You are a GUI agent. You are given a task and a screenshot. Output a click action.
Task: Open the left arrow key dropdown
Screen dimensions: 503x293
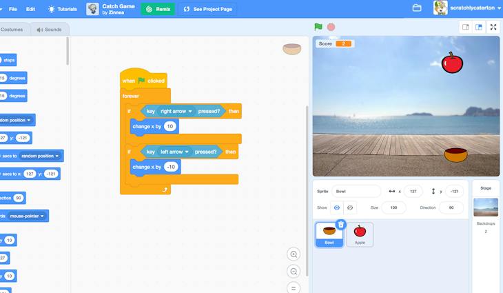pyautogui.click(x=174, y=152)
